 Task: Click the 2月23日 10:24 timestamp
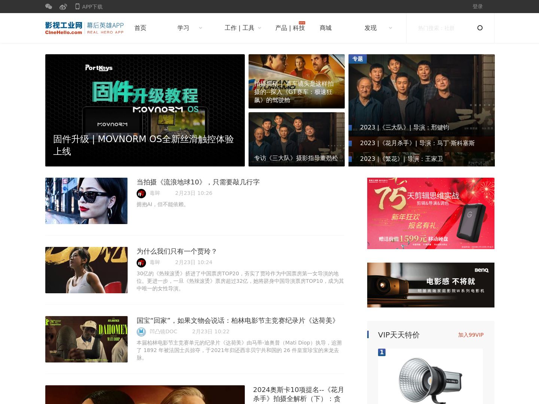tap(194, 263)
